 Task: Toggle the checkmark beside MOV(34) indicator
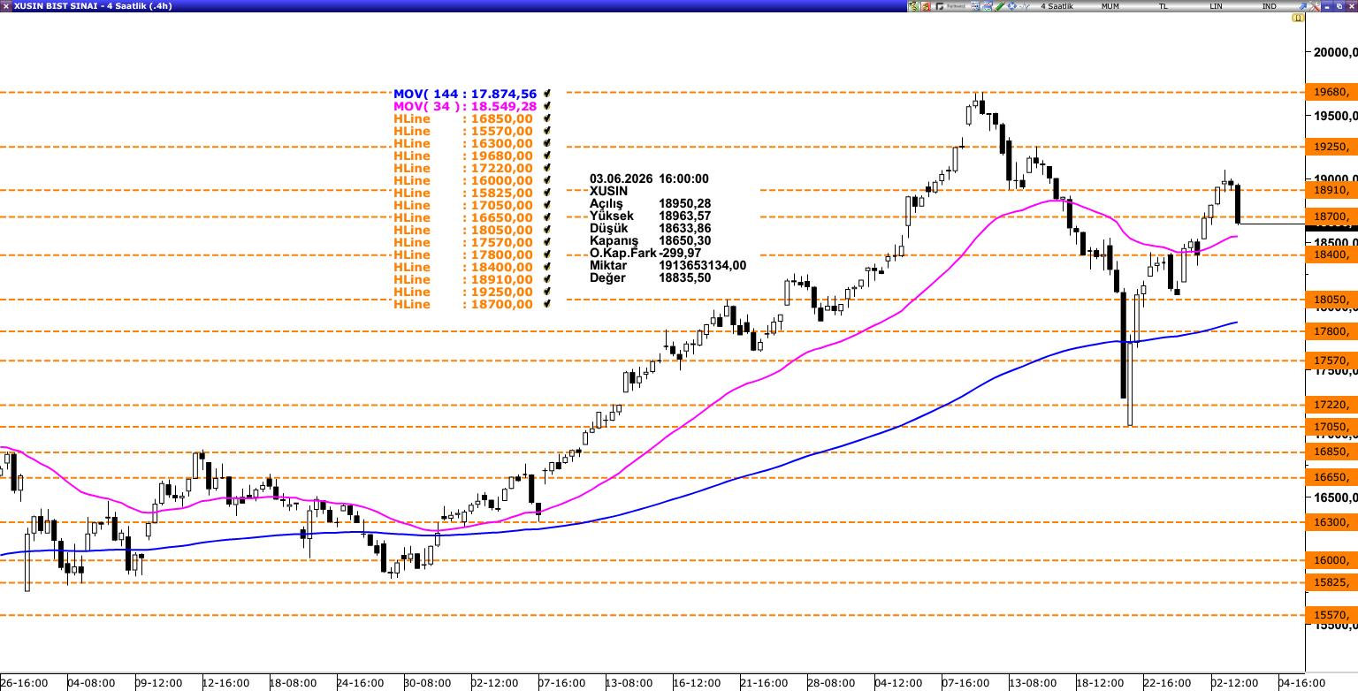coord(548,106)
